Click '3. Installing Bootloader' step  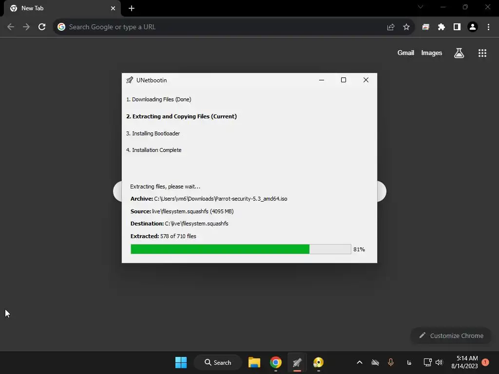tap(153, 133)
